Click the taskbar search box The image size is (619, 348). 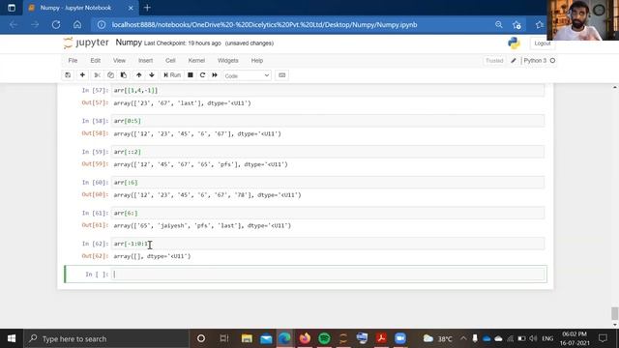click(106, 338)
